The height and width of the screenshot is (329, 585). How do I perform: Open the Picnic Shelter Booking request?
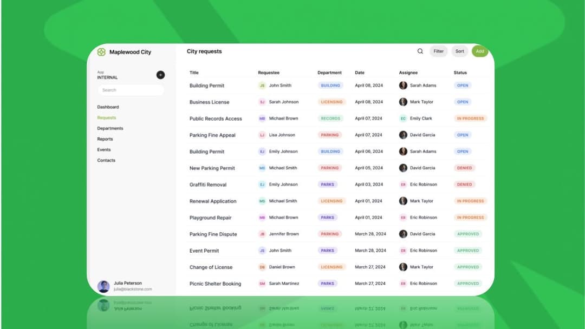pos(215,284)
